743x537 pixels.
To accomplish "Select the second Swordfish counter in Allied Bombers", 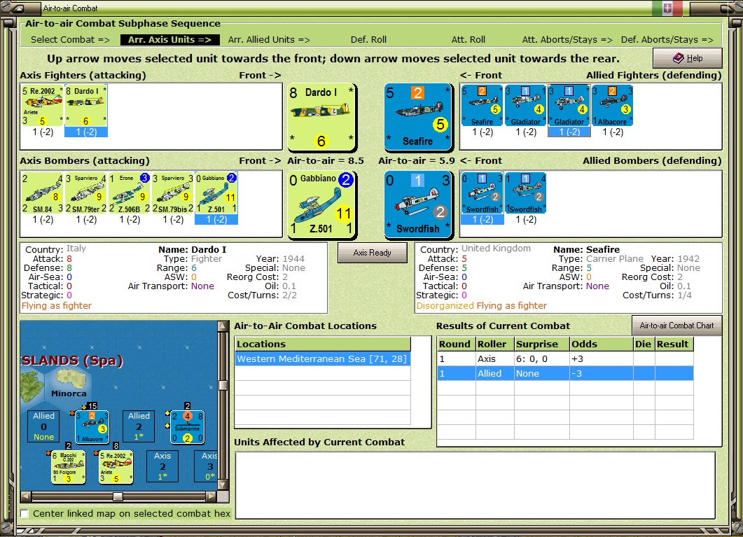I will click(x=525, y=193).
